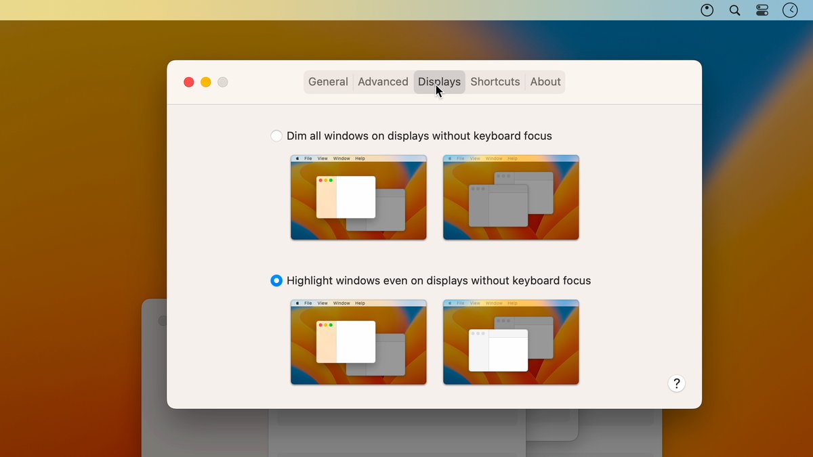Screen dimensions: 813x457
Task: Minimize the window with yellow button
Action: (x=206, y=82)
